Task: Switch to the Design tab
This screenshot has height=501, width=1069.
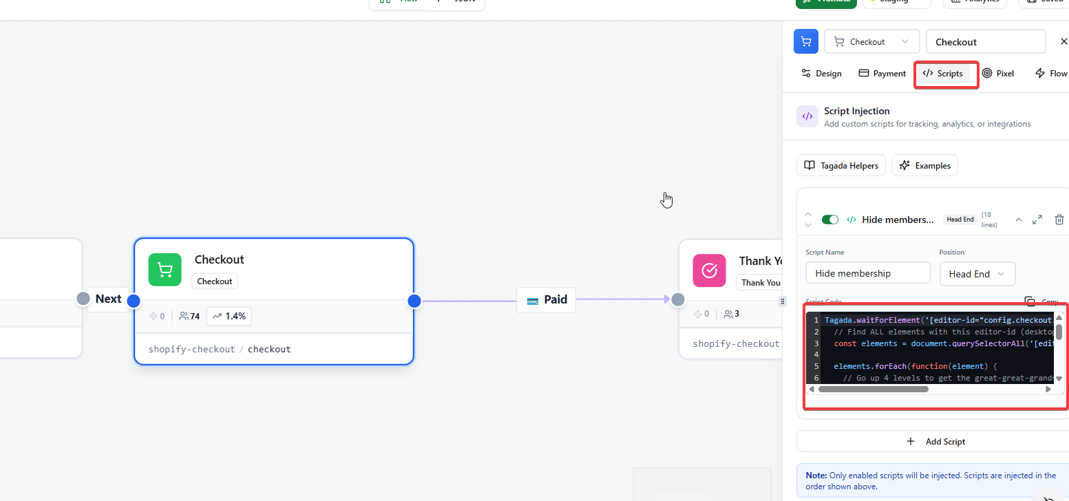Action: [x=821, y=74]
